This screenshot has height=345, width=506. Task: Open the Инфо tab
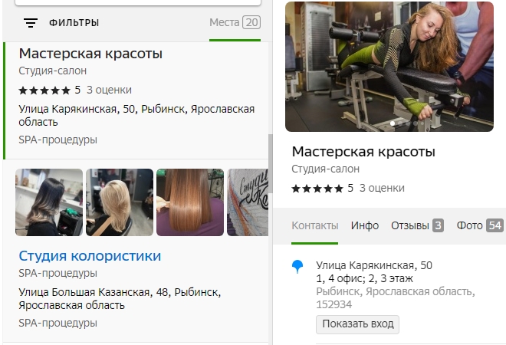[x=365, y=225]
